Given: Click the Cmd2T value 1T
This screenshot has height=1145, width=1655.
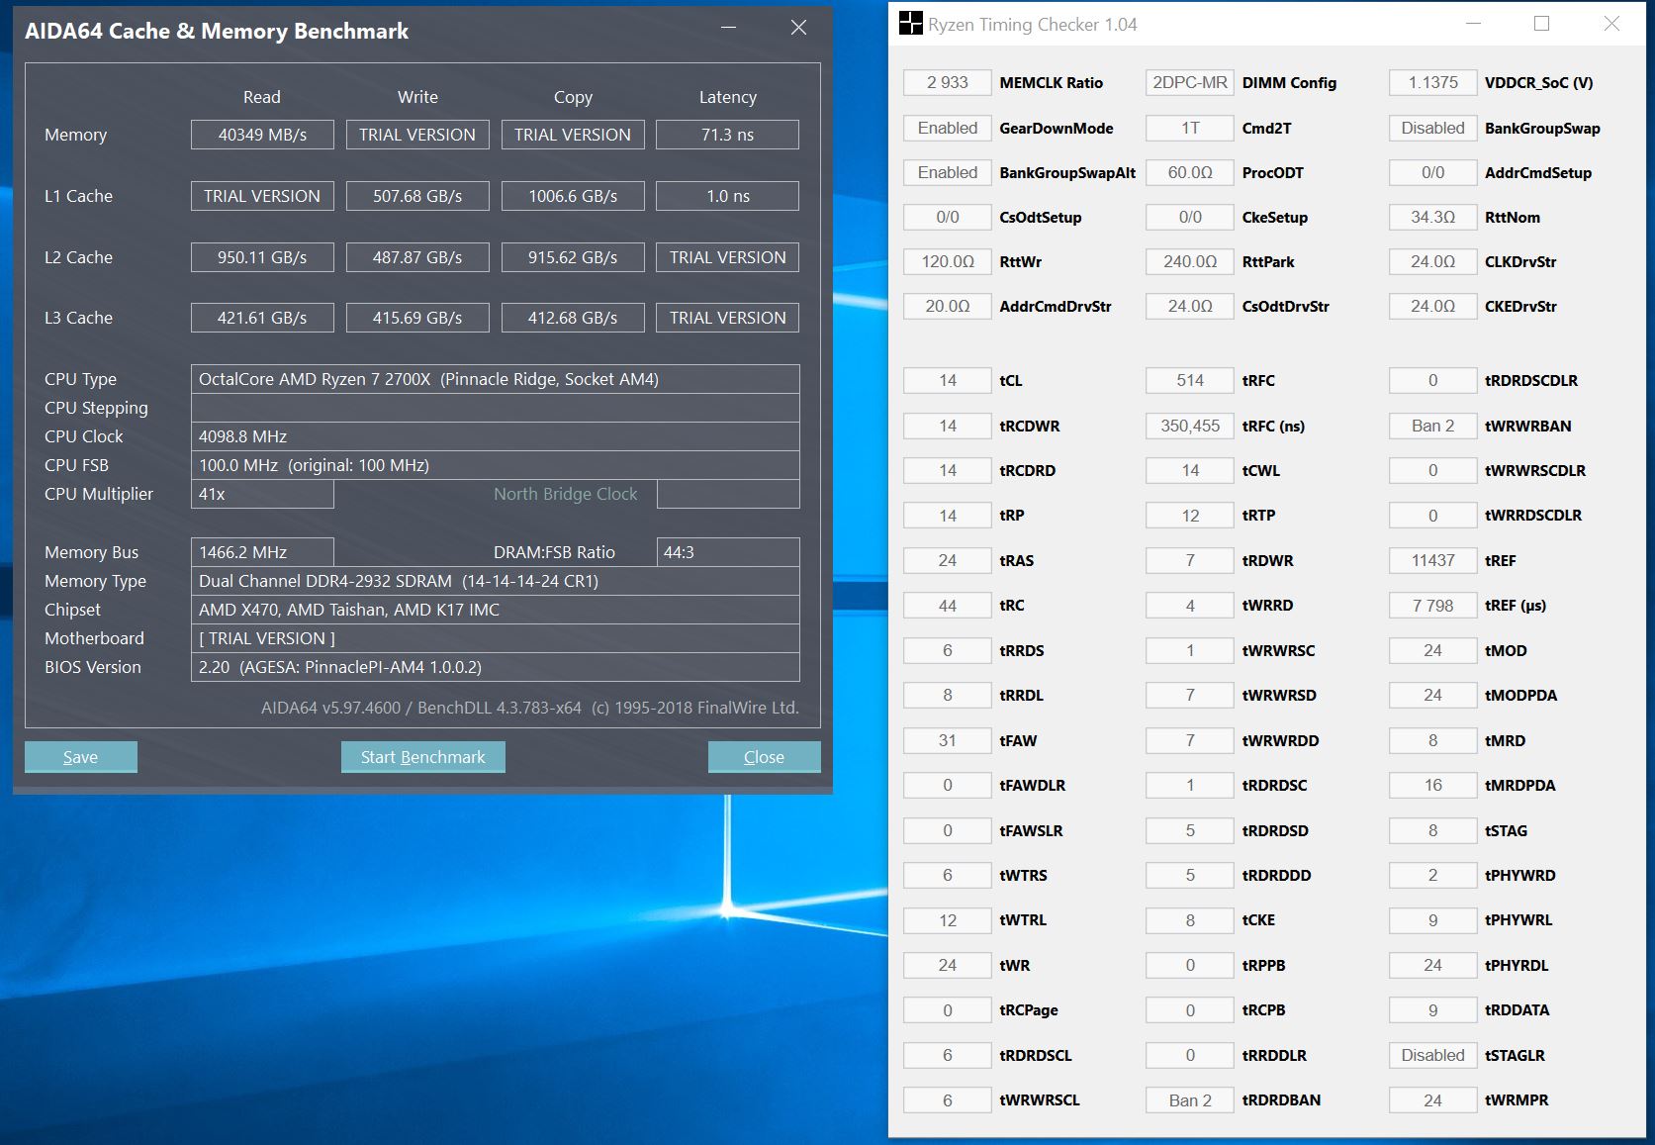Looking at the screenshot, I should click(x=1190, y=128).
